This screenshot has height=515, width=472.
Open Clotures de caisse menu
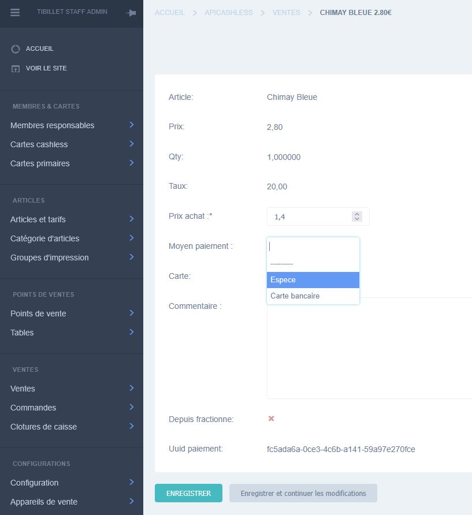coord(43,427)
